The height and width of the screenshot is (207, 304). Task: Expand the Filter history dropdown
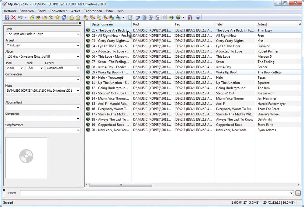pos(291,193)
